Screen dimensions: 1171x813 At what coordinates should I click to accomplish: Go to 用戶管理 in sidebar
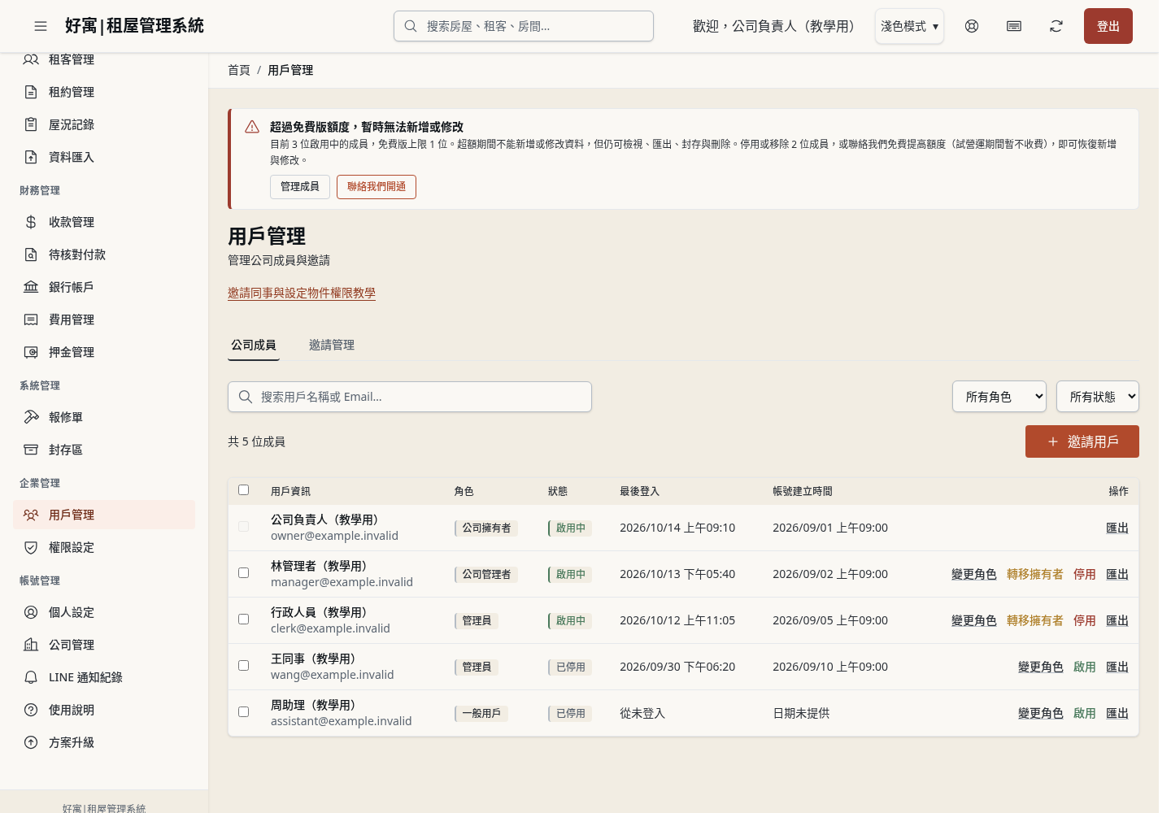pyautogui.click(x=104, y=515)
